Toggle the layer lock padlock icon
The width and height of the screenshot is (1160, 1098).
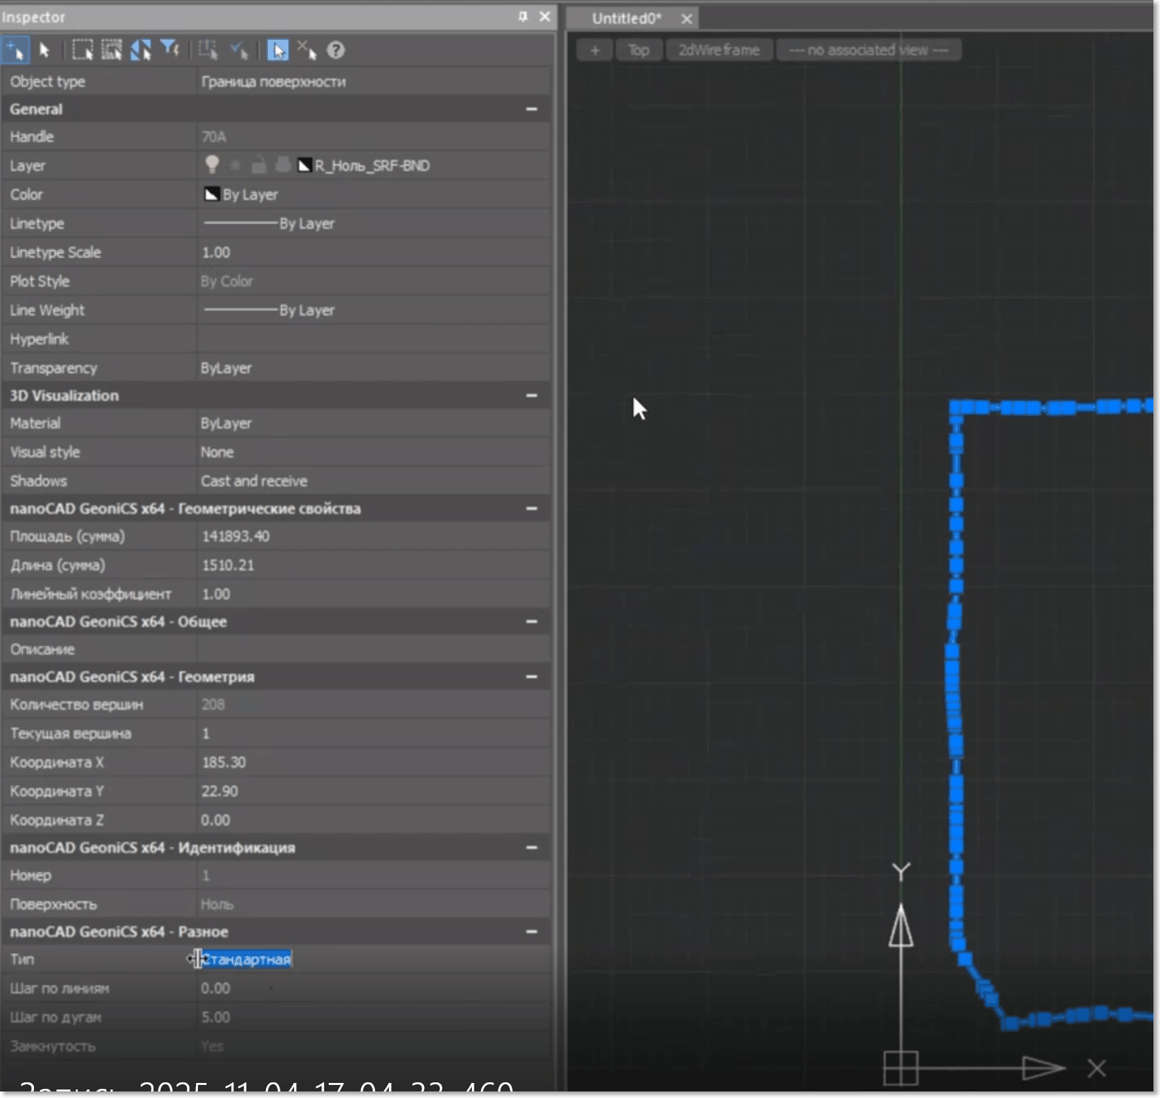point(259,165)
